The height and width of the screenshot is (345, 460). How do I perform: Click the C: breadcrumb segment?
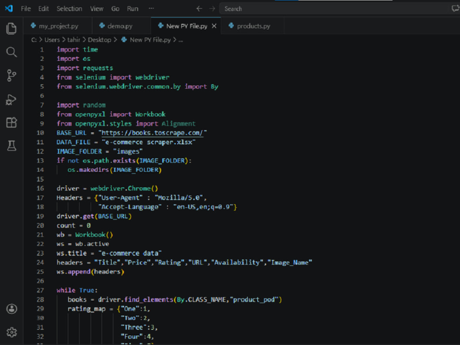click(x=34, y=40)
